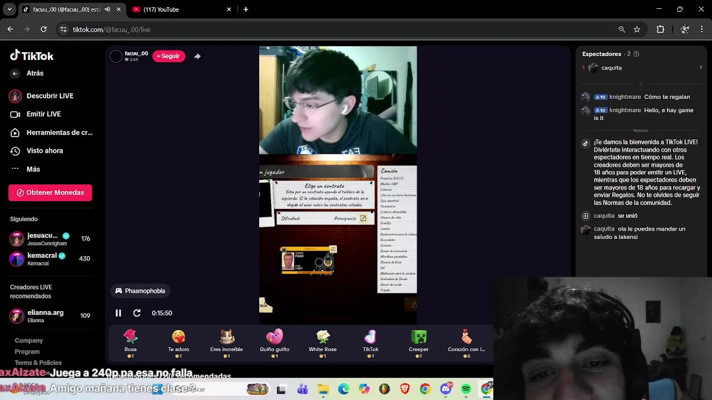Launch Brave browser from taskbar
The height and width of the screenshot is (400, 712).
[x=405, y=389]
